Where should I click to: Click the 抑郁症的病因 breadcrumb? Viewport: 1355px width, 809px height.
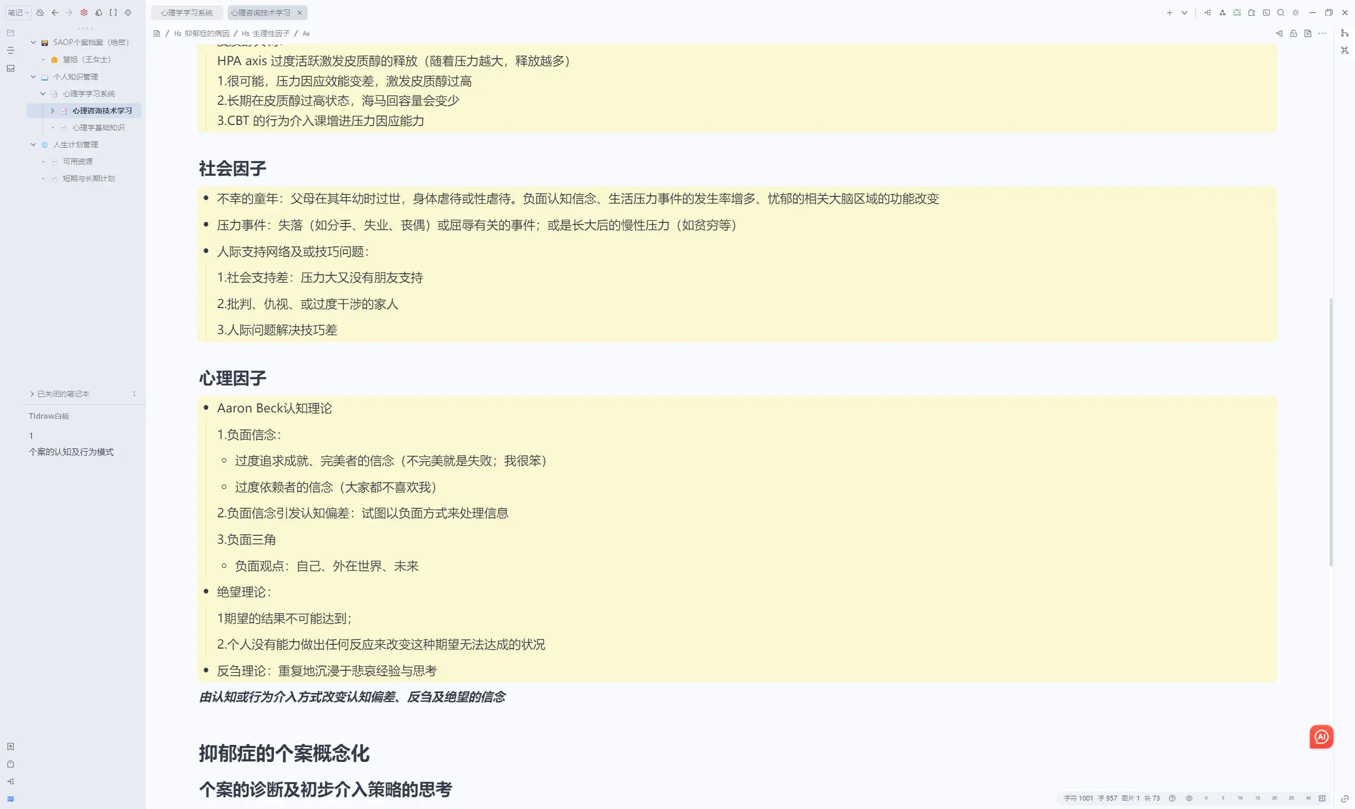(x=207, y=33)
